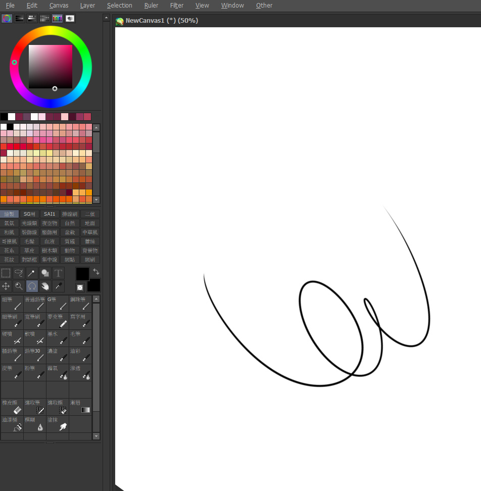Swap foreground and background colors
This screenshot has height=491, width=481.
tap(96, 272)
